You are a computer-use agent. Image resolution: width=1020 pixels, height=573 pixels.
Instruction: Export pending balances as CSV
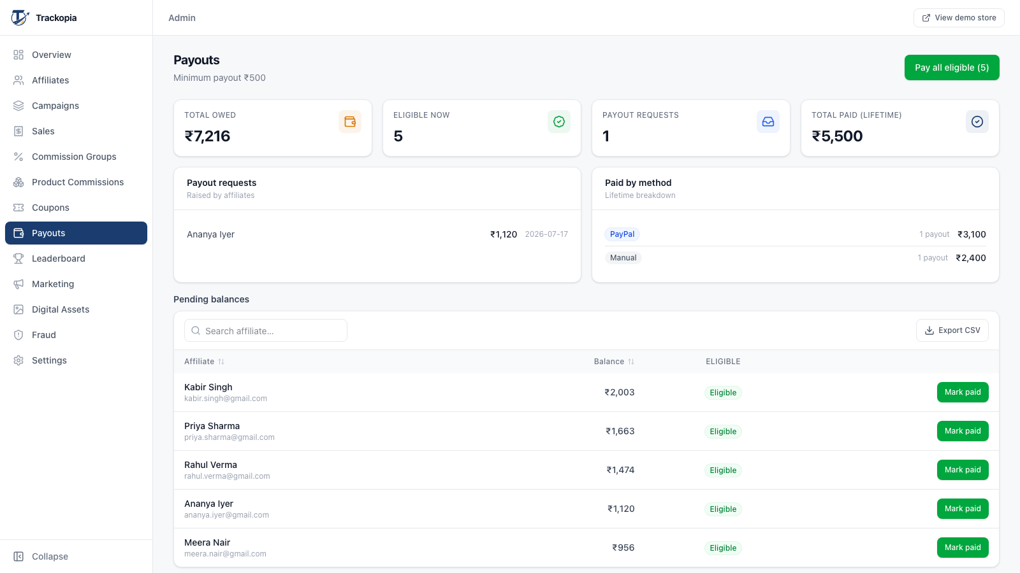click(x=952, y=330)
